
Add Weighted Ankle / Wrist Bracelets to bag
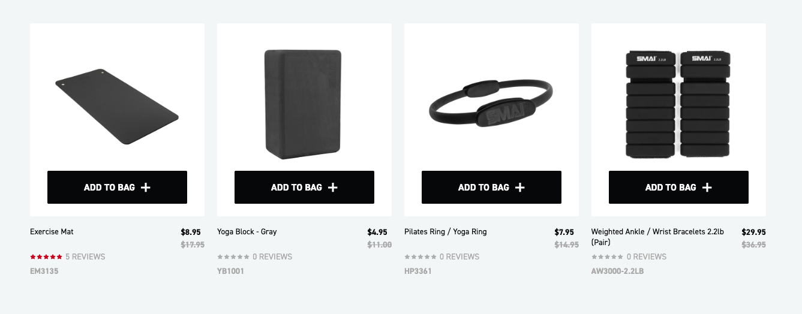click(678, 188)
